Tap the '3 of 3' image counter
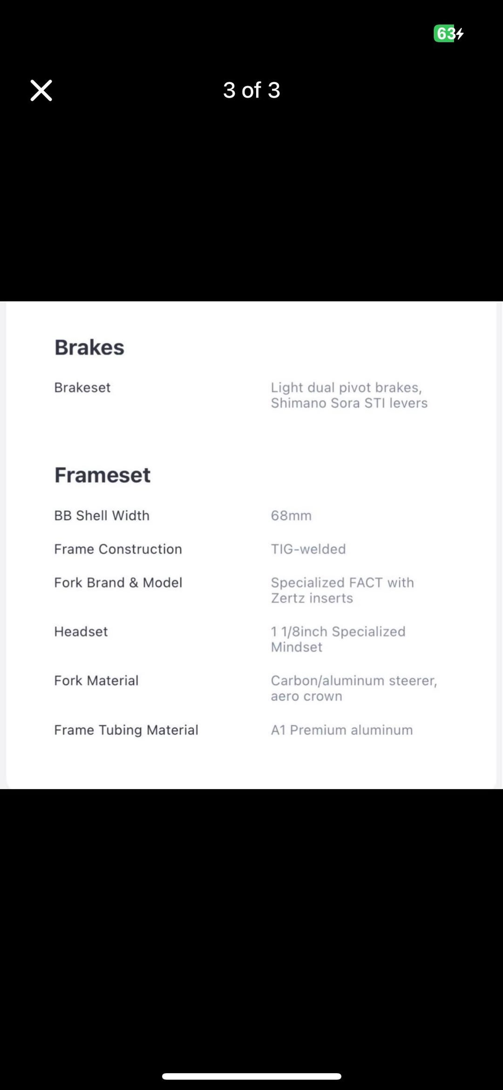This screenshot has width=503, height=1090. [x=251, y=90]
